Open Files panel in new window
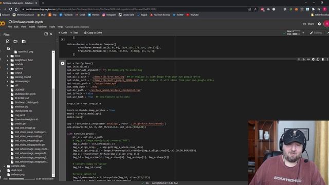This screenshot has height=185, width=329. point(46,34)
